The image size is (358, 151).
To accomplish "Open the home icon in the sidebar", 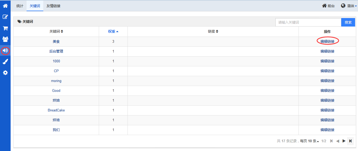I will click(x=5, y=6).
